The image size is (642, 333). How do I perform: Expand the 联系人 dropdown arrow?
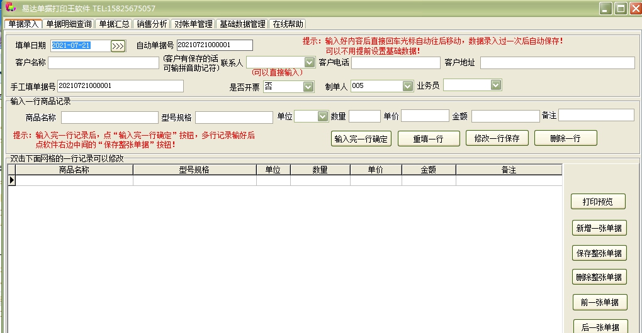point(310,62)
